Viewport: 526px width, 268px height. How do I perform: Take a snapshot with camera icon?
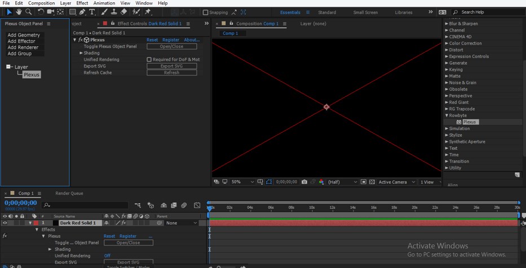[x=304, y=182]
